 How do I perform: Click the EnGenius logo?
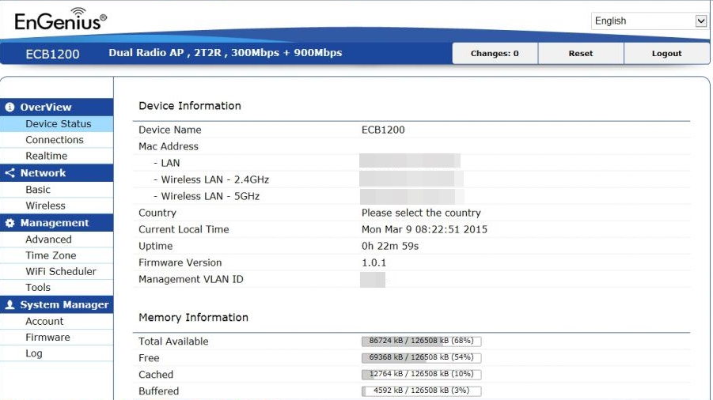(60, 20)
